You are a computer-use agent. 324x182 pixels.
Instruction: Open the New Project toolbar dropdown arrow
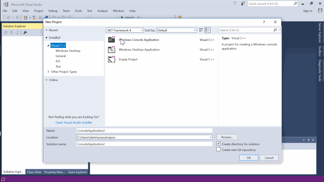pos(30,17)
